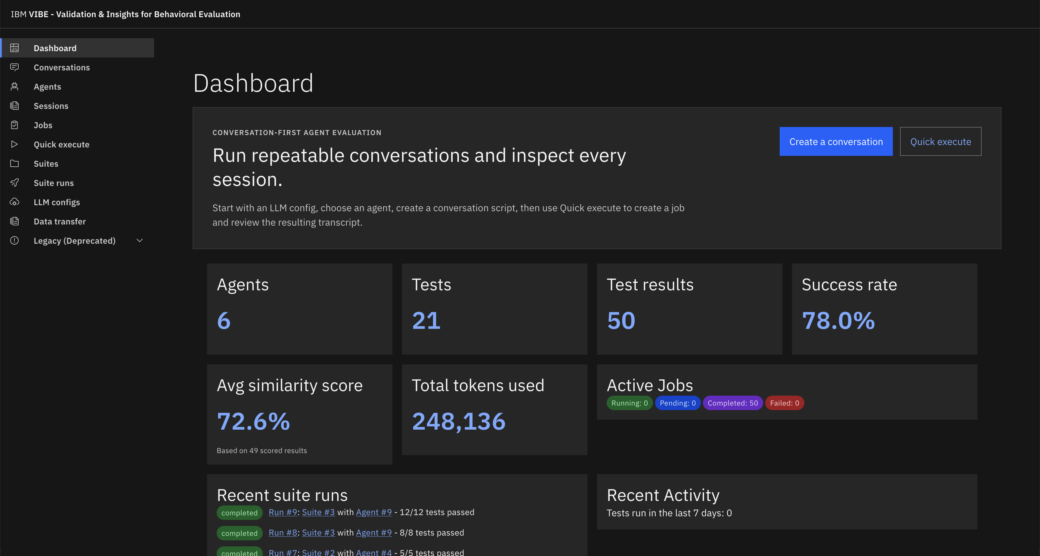
Task: Go to Agents in the sidebar
Action: pyautogui.click(x=77, y=86)
